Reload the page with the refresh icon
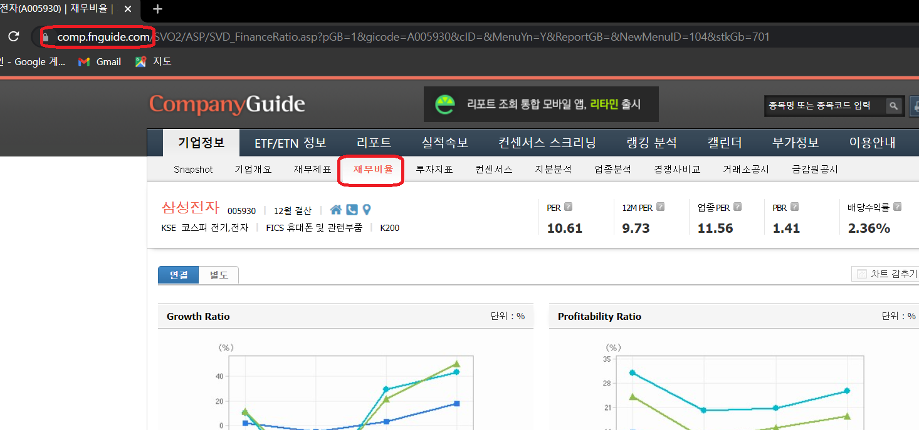The width and height of the screenshot is (919, 430). tap(13, 36)
